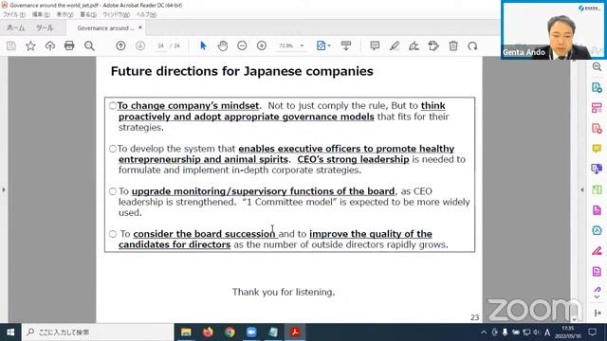The image size is (607, 341).
Task: Select the Governance around document tab
Action: 105,27
